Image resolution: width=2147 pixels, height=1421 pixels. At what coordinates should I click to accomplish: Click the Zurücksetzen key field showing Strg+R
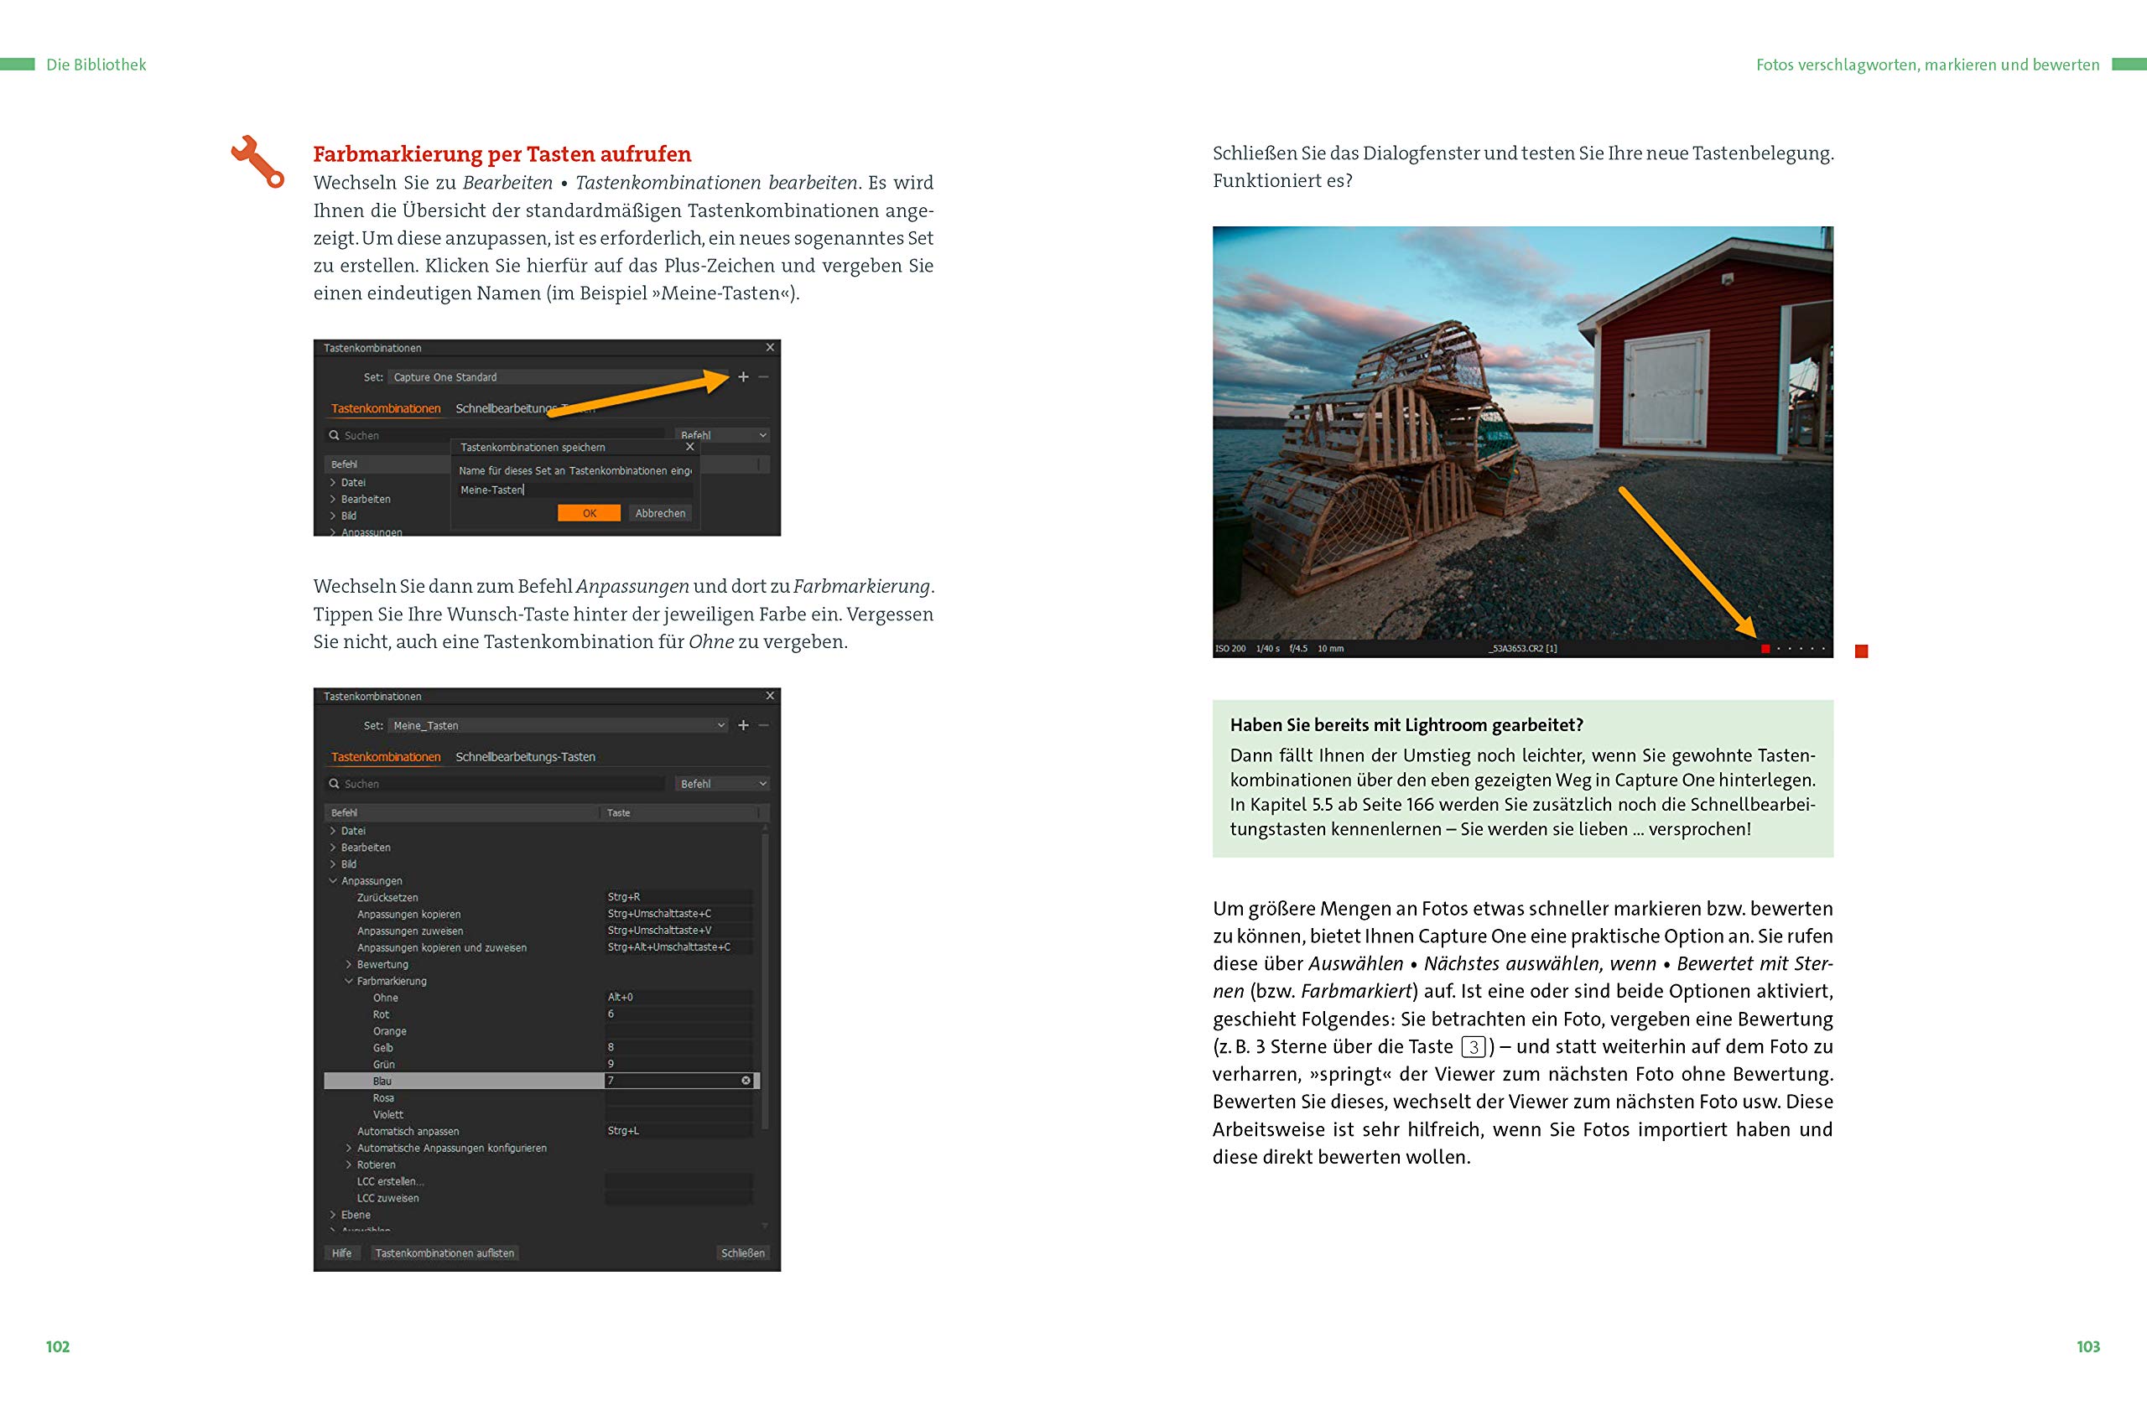point(678,897)
